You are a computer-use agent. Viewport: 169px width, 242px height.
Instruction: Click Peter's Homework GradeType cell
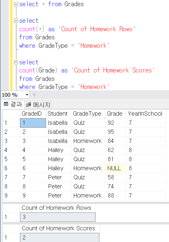pos(88,196)
